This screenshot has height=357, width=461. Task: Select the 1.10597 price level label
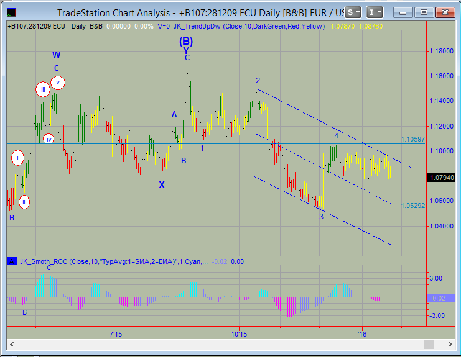(x=412, y=140)
